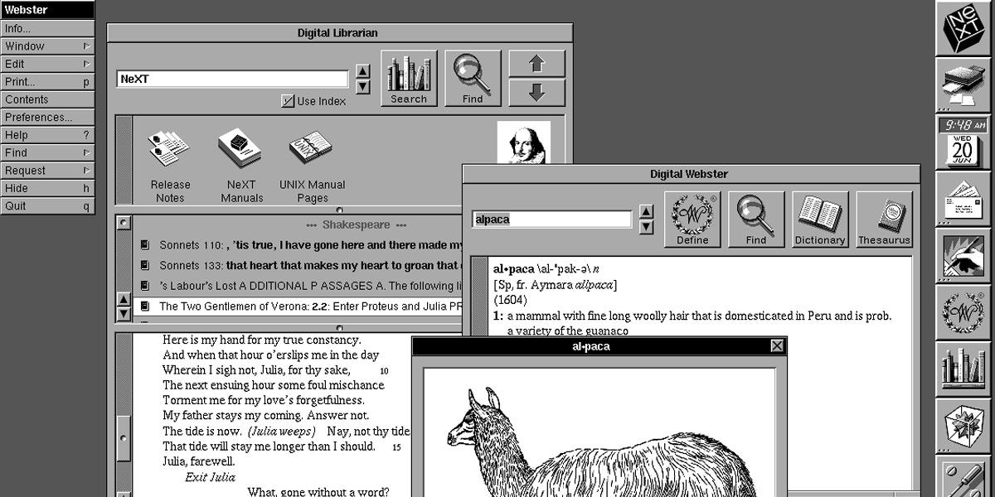Click the Find magnifier button in Digital Librarian
Screen dimensions: 995x497
(473, 79)
